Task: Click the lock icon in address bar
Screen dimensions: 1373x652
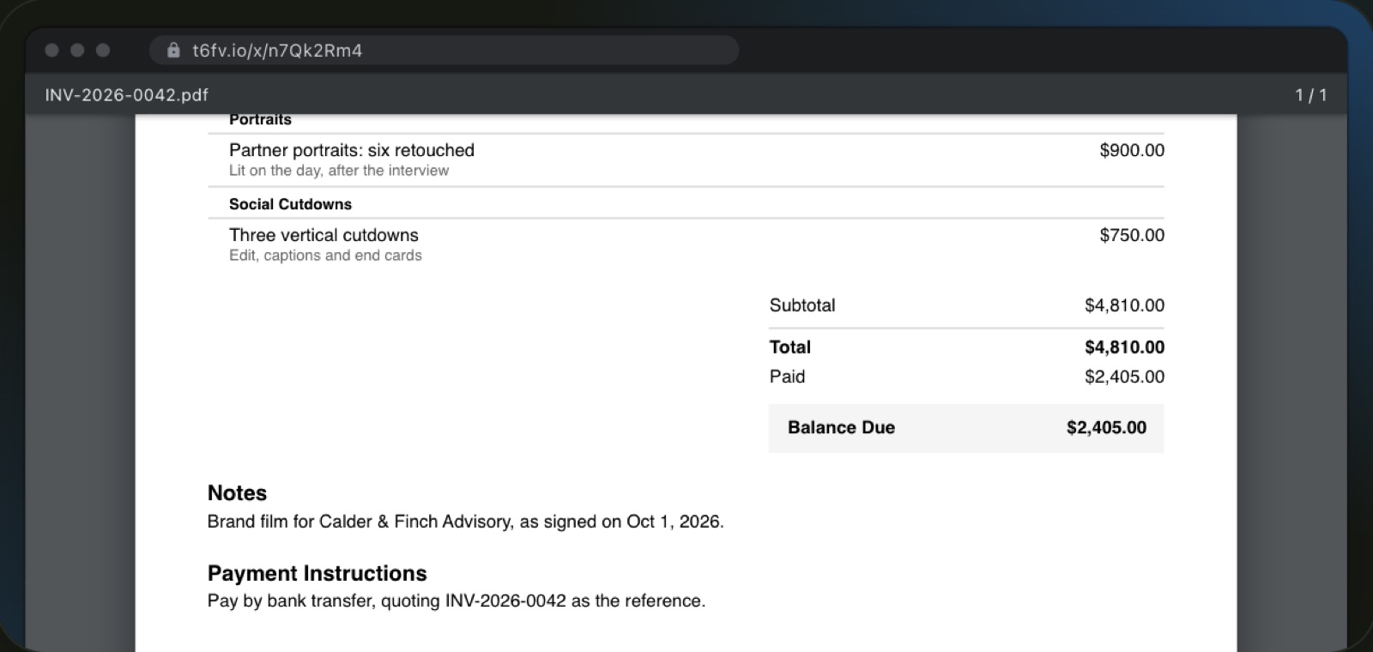Action: 173,51
